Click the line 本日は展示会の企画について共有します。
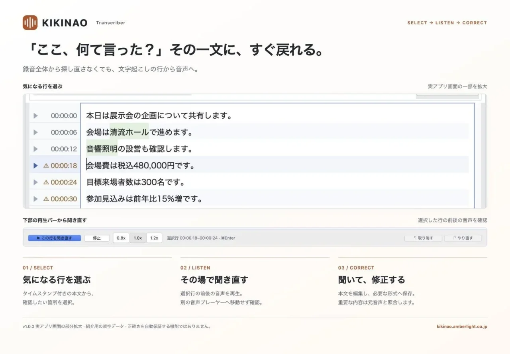Viewport: 510px width, 354px height. click(159, 116)
